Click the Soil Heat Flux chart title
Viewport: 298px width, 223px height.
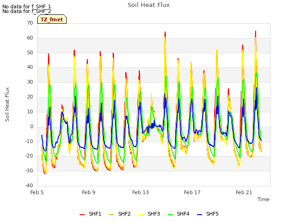click(149, 5)
